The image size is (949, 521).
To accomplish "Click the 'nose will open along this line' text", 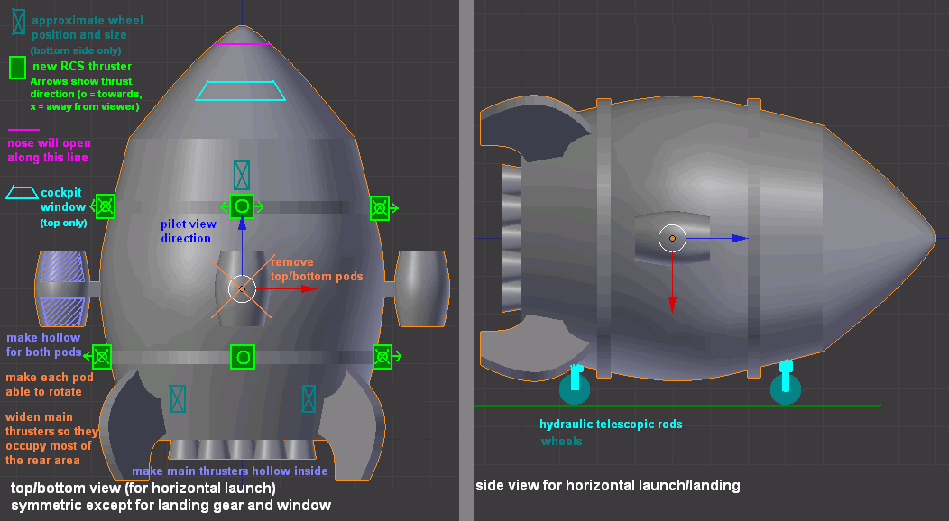I will 49,151.
